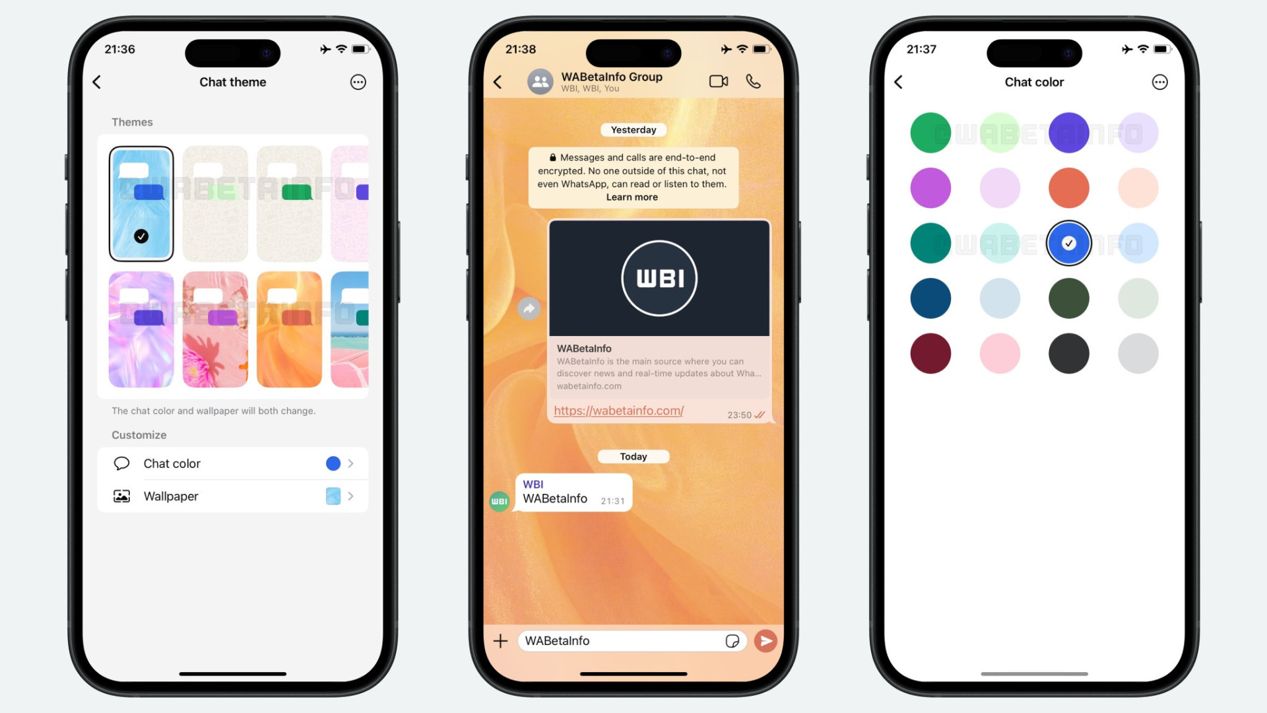This screenshot has height=713, width=1267.
Task: Select the purple chat color option
Action: [1068, 133]
